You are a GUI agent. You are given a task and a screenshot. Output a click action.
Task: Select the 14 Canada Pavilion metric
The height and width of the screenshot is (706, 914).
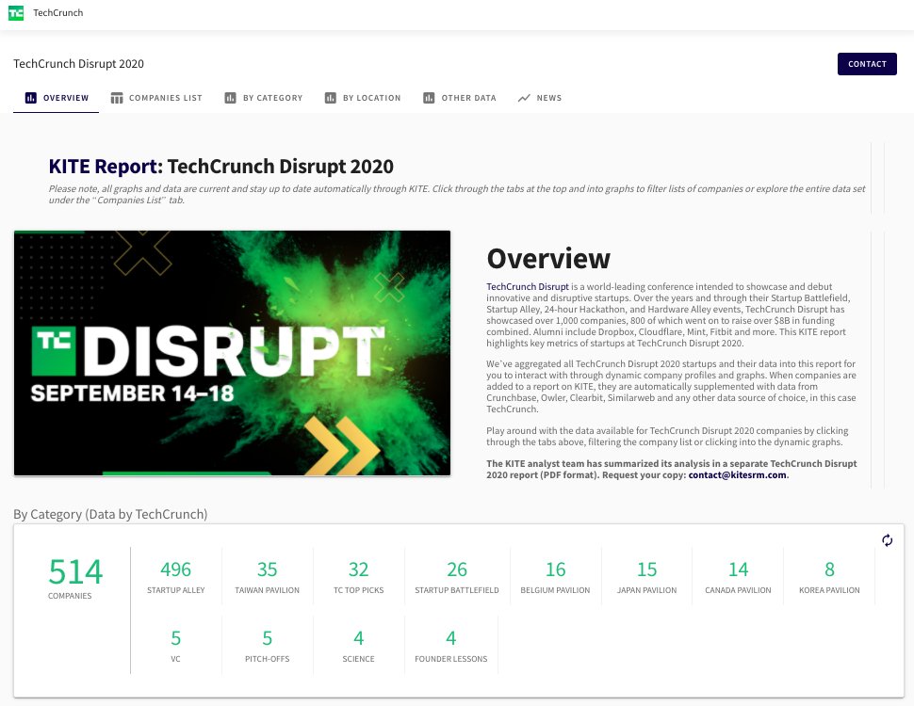738,577
